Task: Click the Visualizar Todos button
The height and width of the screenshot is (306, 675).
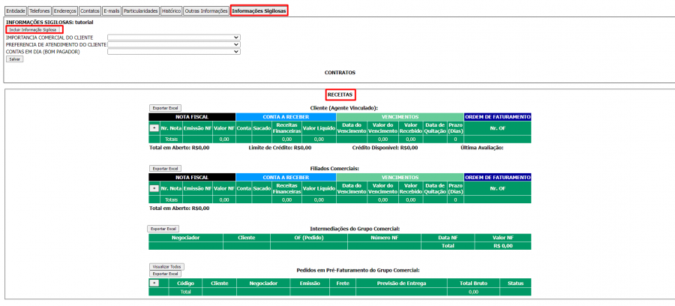Action: [x=167, y=266]
